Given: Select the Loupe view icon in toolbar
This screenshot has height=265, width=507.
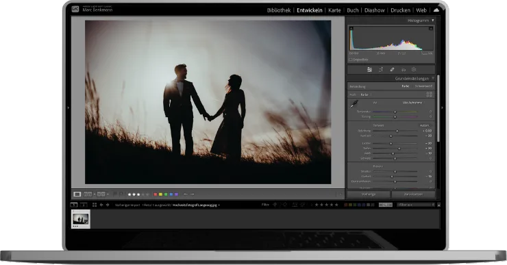Looking at the screenshot, I should (77, 194).
